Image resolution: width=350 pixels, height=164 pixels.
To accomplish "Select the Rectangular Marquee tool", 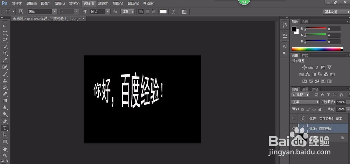I will pyautogui.click(x=5, y=33).
